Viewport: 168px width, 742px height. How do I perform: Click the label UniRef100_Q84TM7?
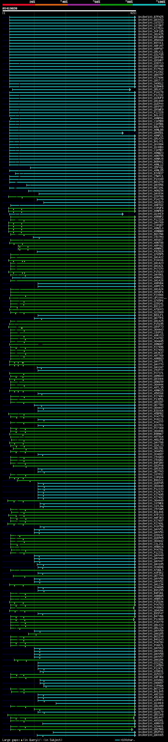(x=151, y=75)
